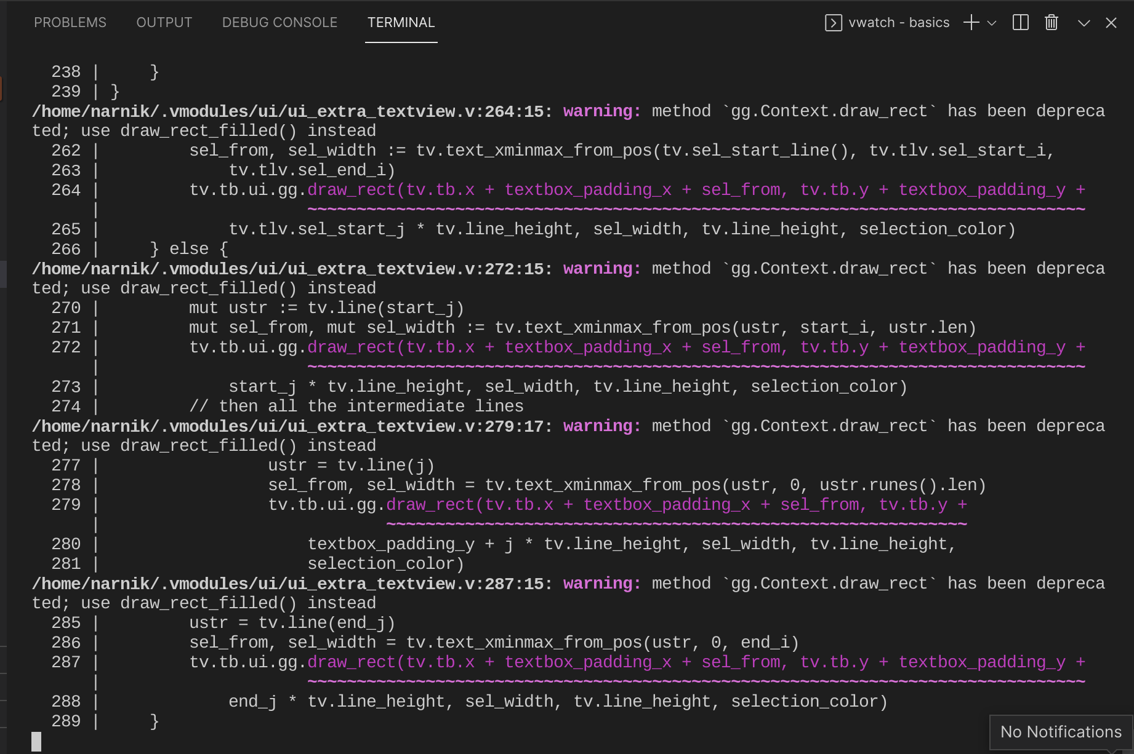The width and height of the screenshot is (1134, 754).
Task: Kill the terminal using the trash icon
Action: 1050,22
